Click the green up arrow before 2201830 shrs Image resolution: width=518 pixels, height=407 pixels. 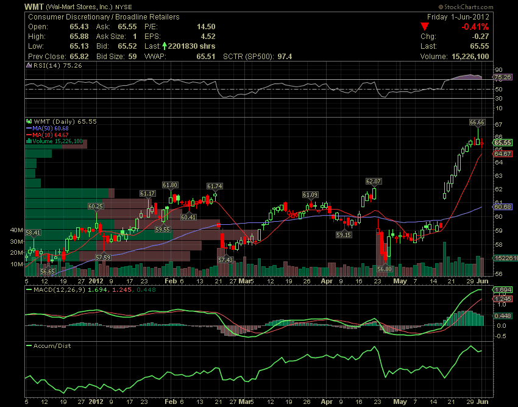(164, 46)
